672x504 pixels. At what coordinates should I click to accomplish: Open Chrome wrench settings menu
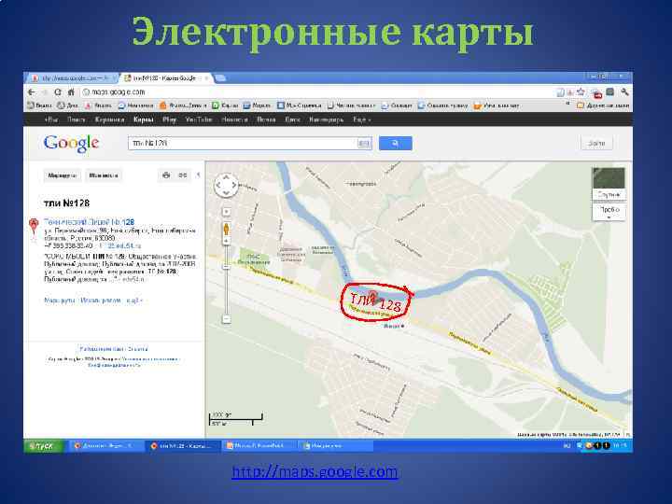tap(624, 92)
